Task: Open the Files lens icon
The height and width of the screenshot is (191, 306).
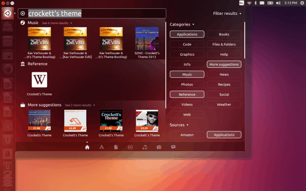Action: (116, 147)
